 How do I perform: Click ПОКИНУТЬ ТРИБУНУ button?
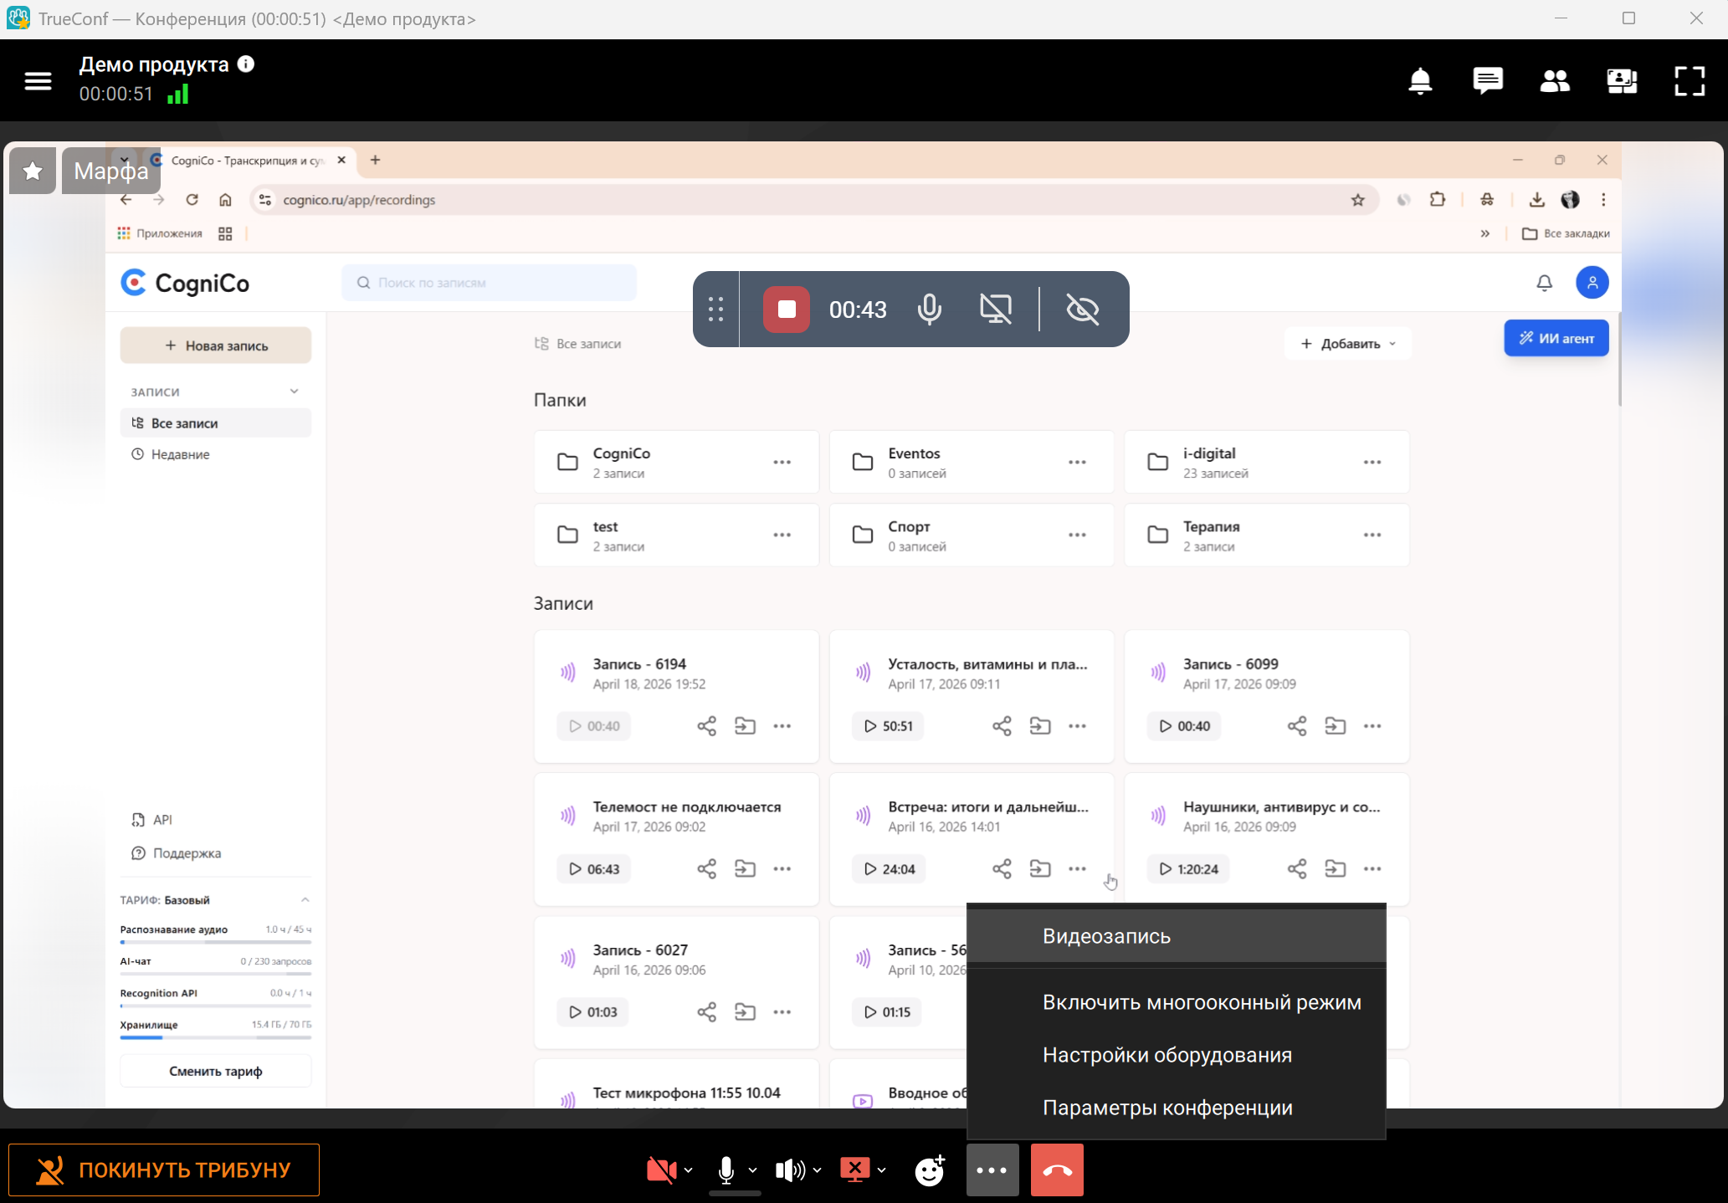(x=164, y=1170)
